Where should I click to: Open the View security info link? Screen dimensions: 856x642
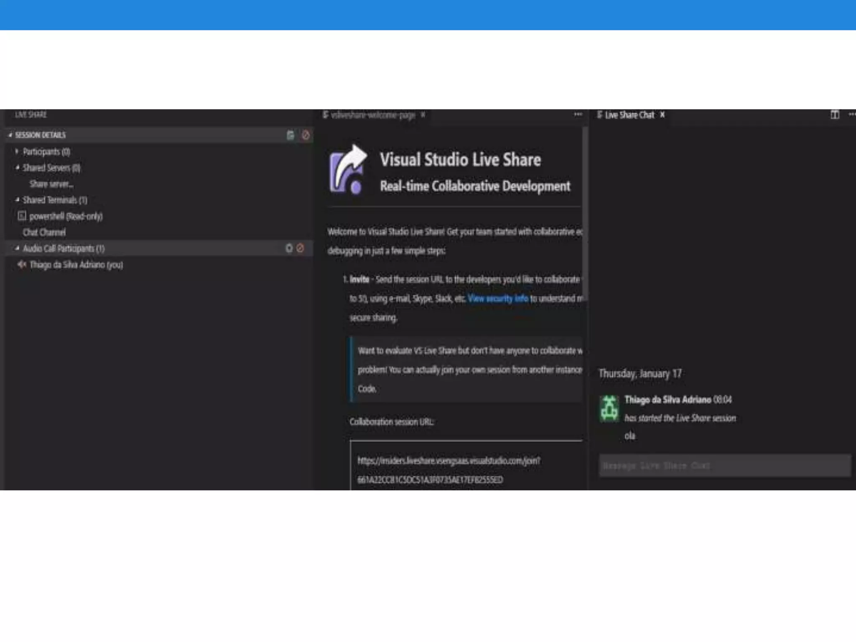point(498,298)
